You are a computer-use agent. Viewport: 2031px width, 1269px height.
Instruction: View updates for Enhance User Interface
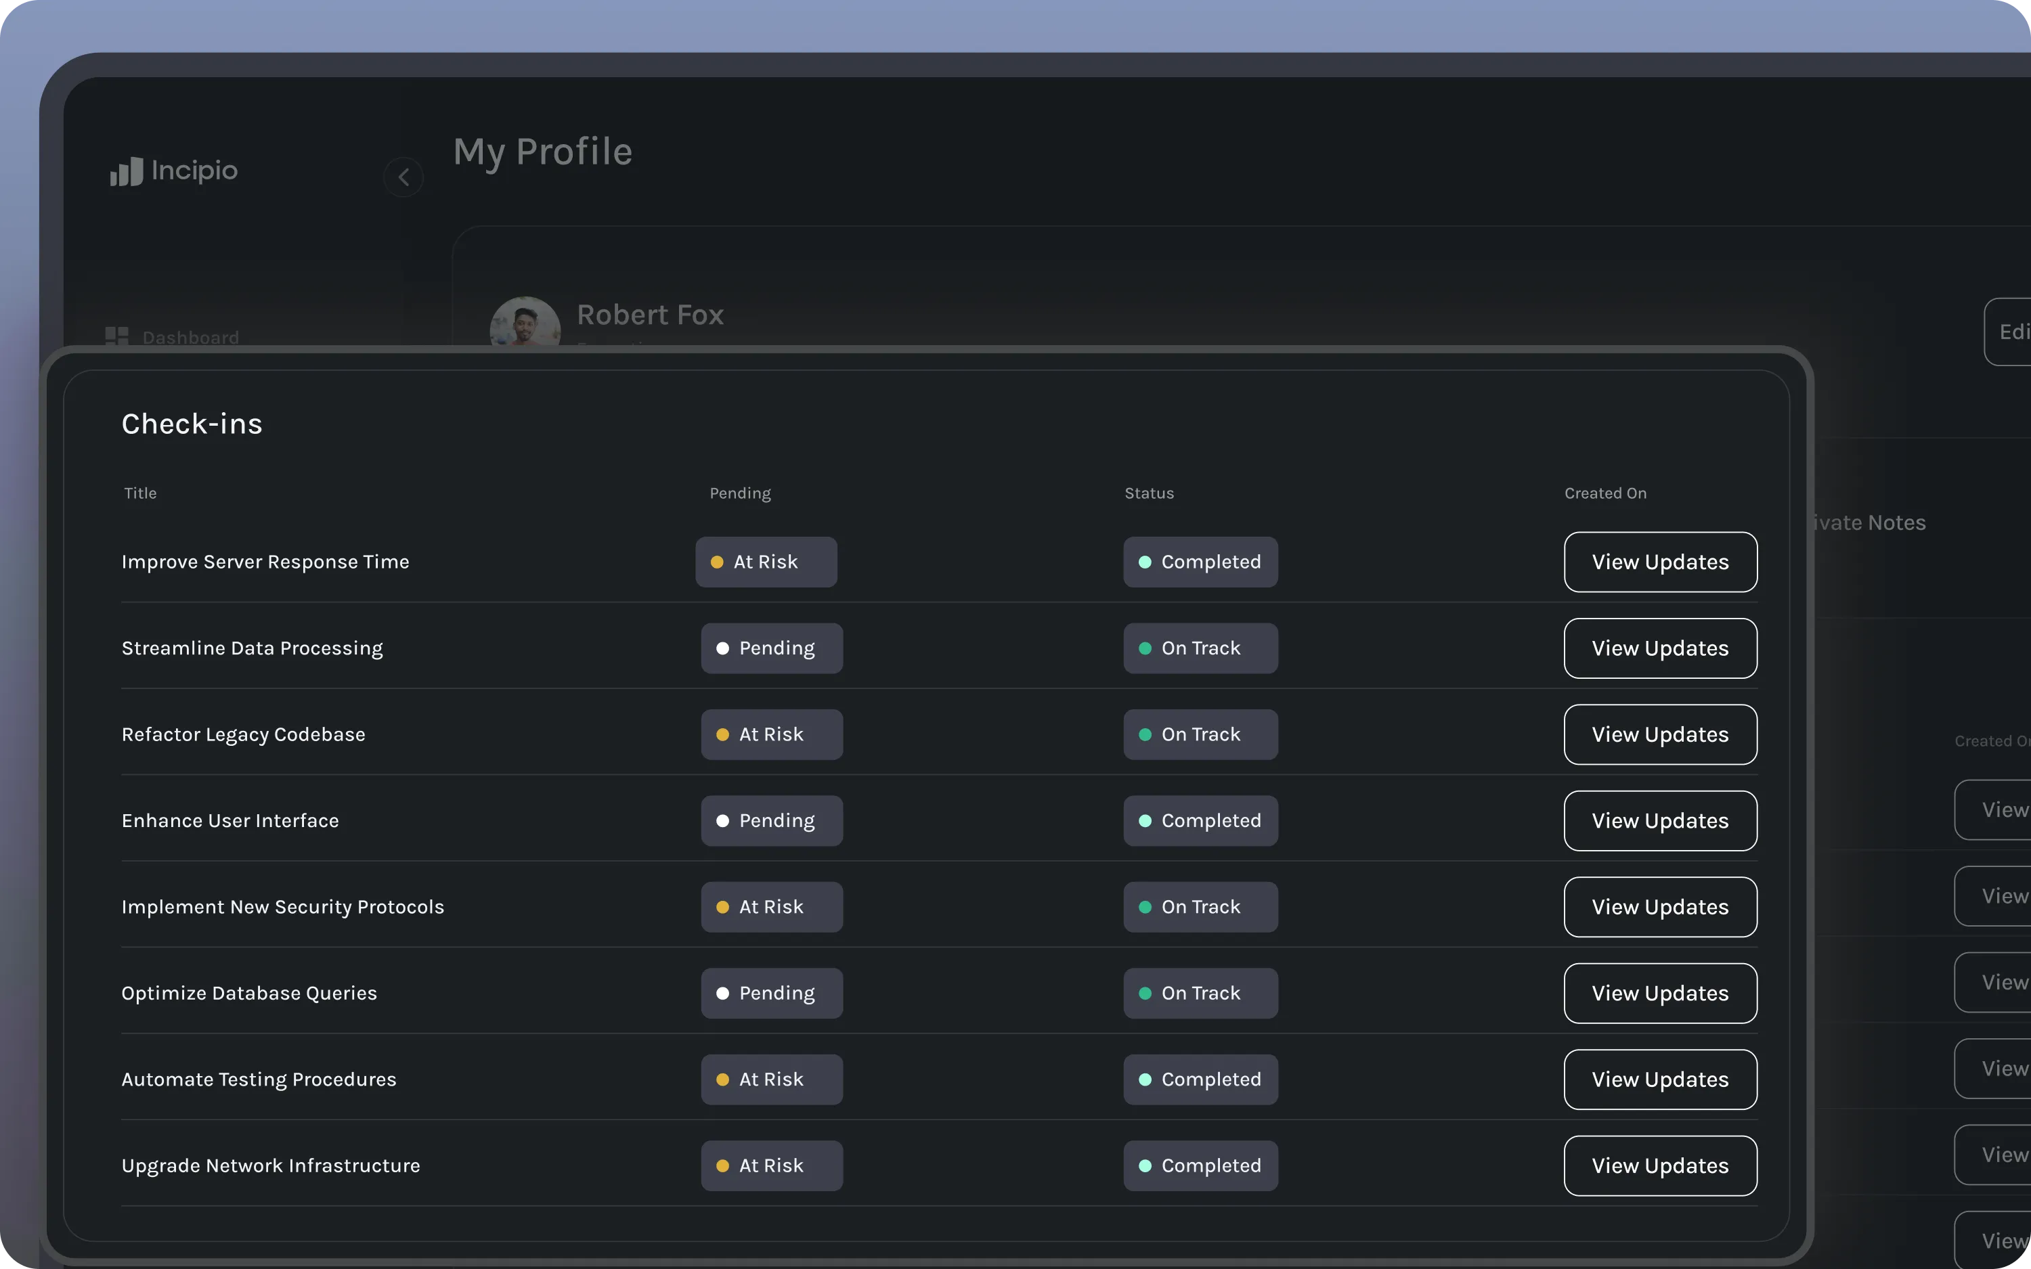coord(1659,821)
